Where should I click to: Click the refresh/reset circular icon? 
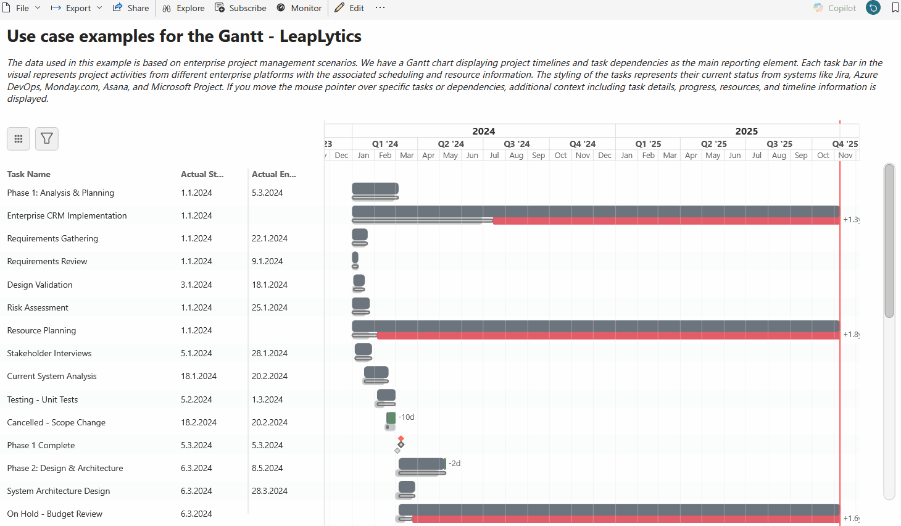[x=873, y=8]
